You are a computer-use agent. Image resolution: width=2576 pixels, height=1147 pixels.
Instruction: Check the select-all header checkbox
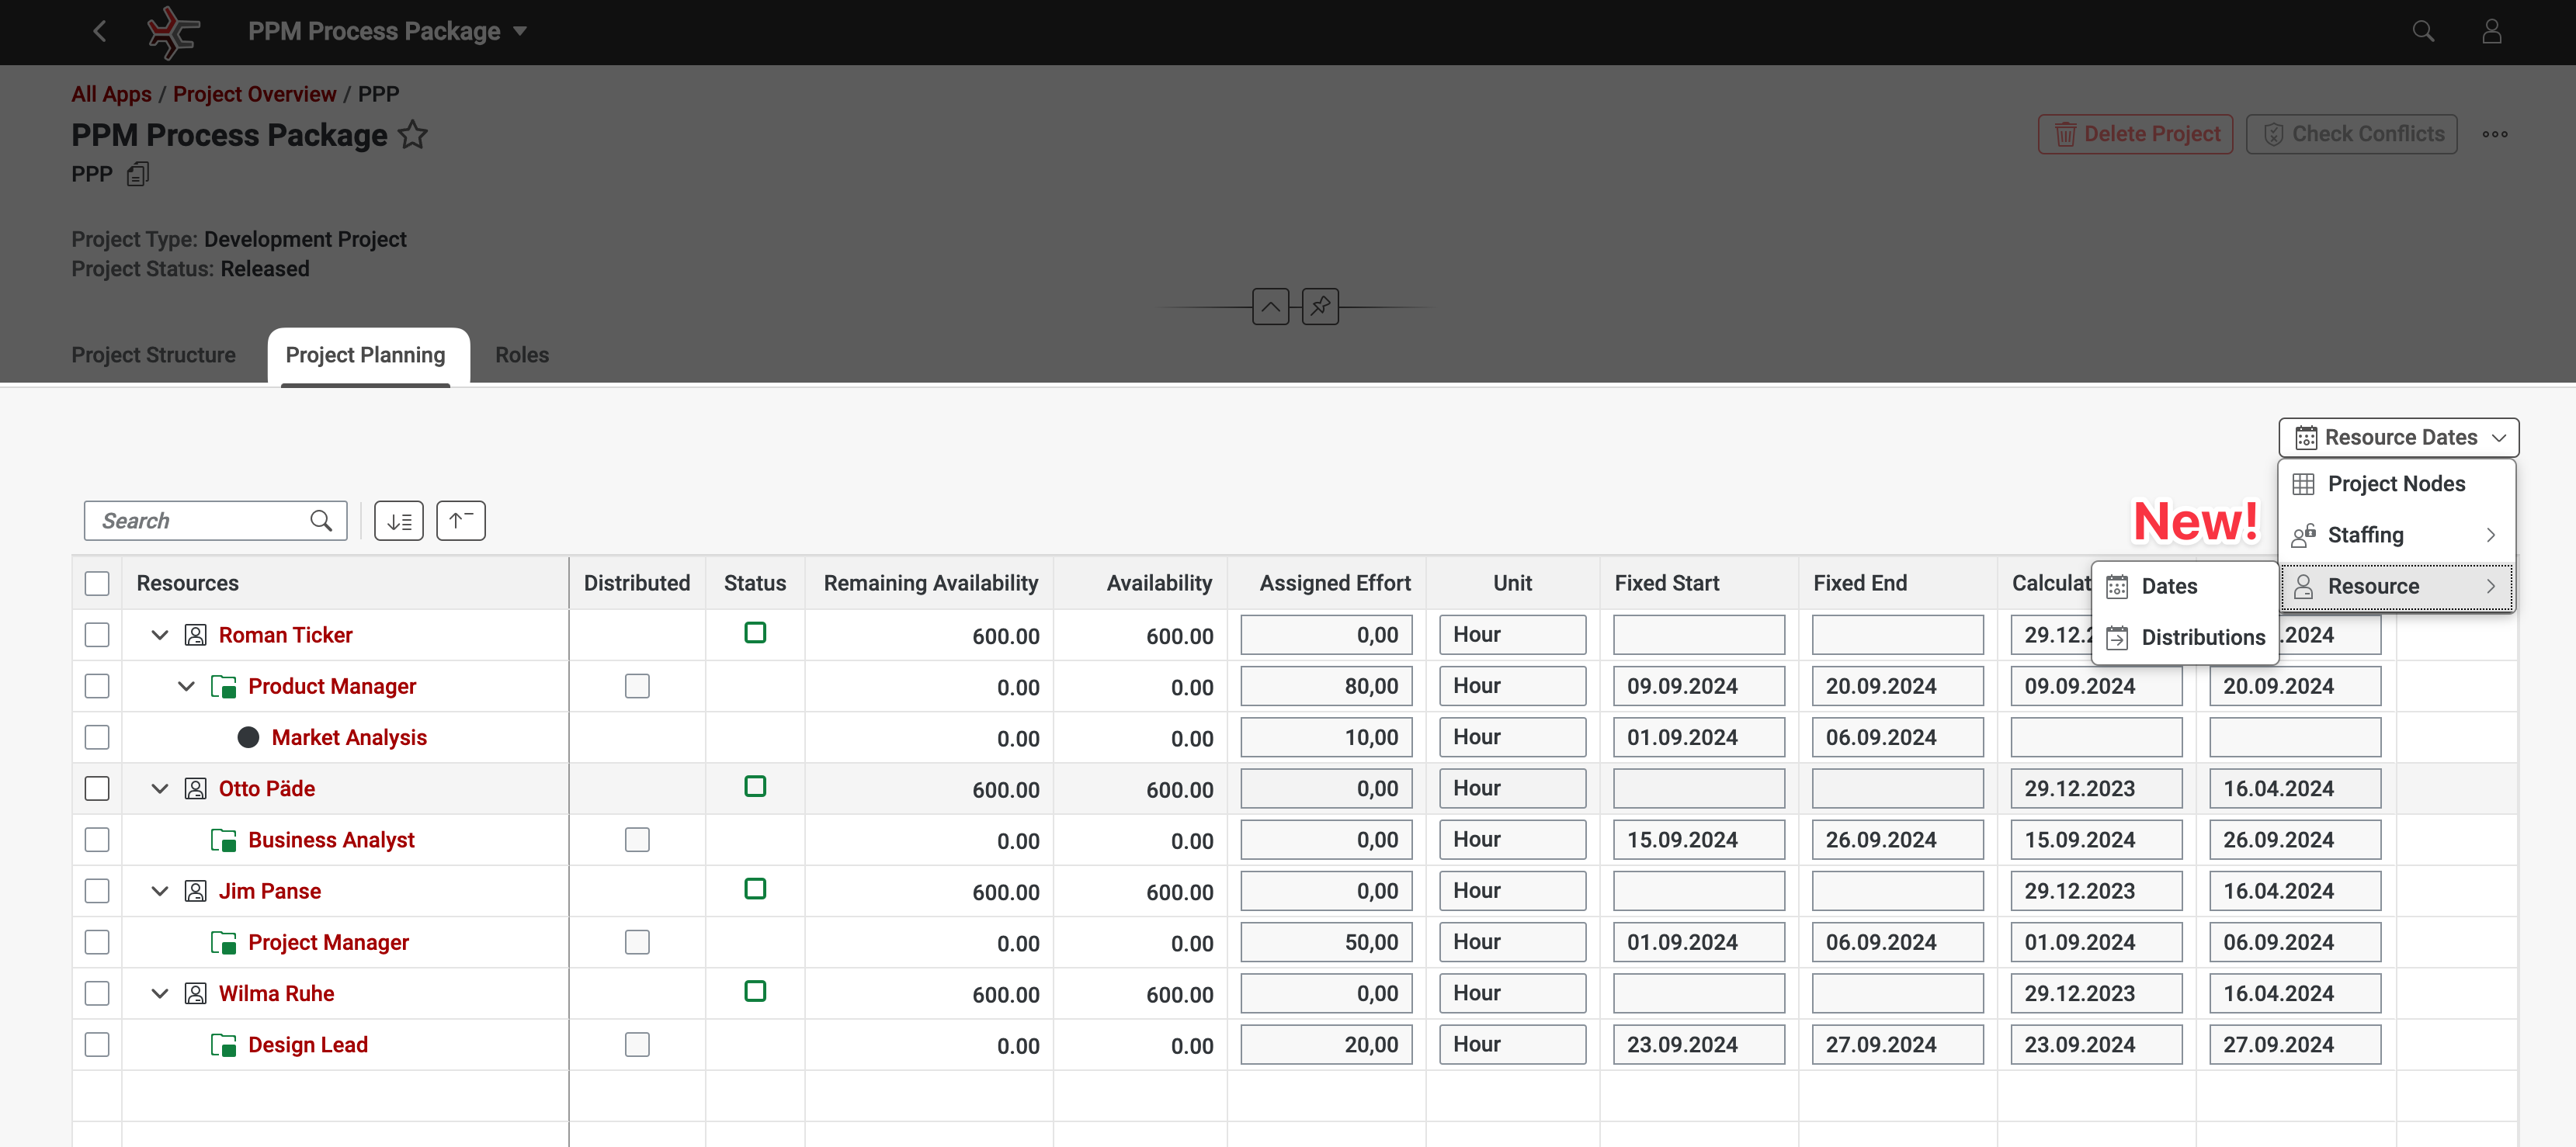pos(97,583)
